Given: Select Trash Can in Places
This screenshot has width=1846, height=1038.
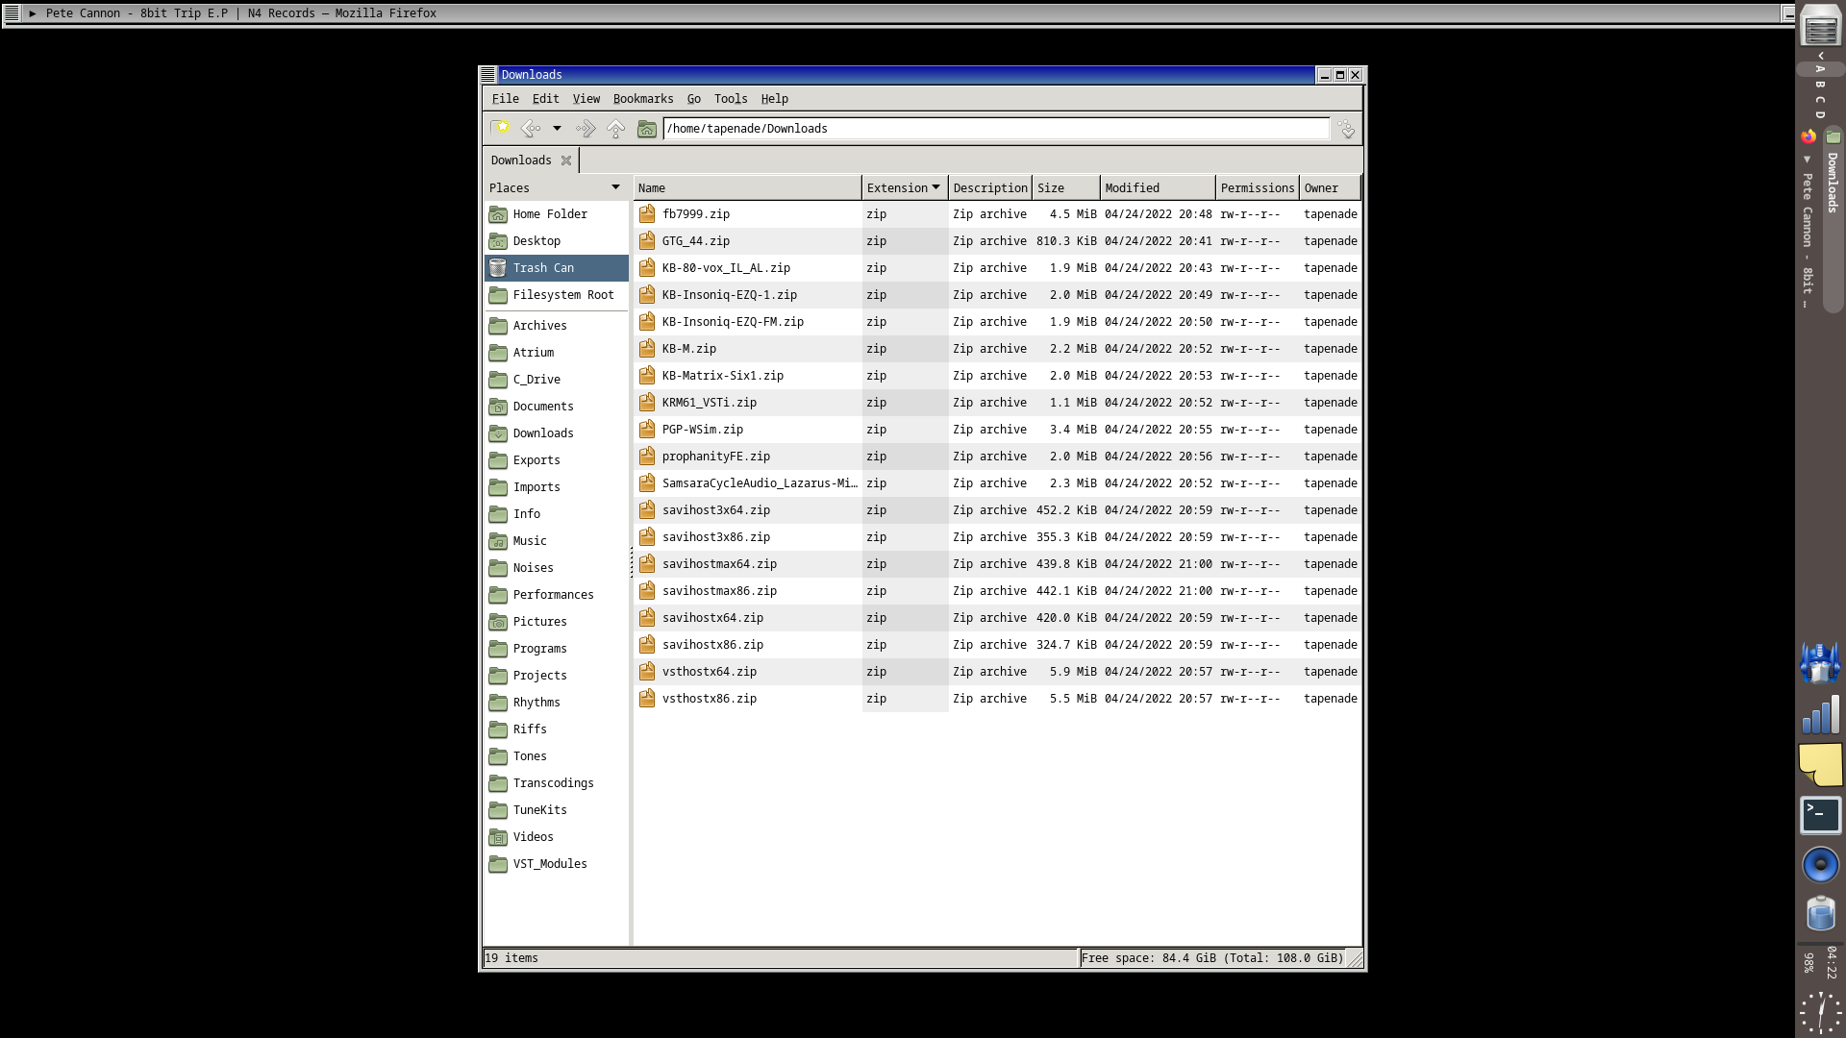Looking at the screenshot, I should click(x=543, y=268).
